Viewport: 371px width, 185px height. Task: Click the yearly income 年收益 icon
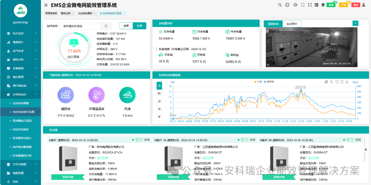pyautogui.click(x=228, y=55)
